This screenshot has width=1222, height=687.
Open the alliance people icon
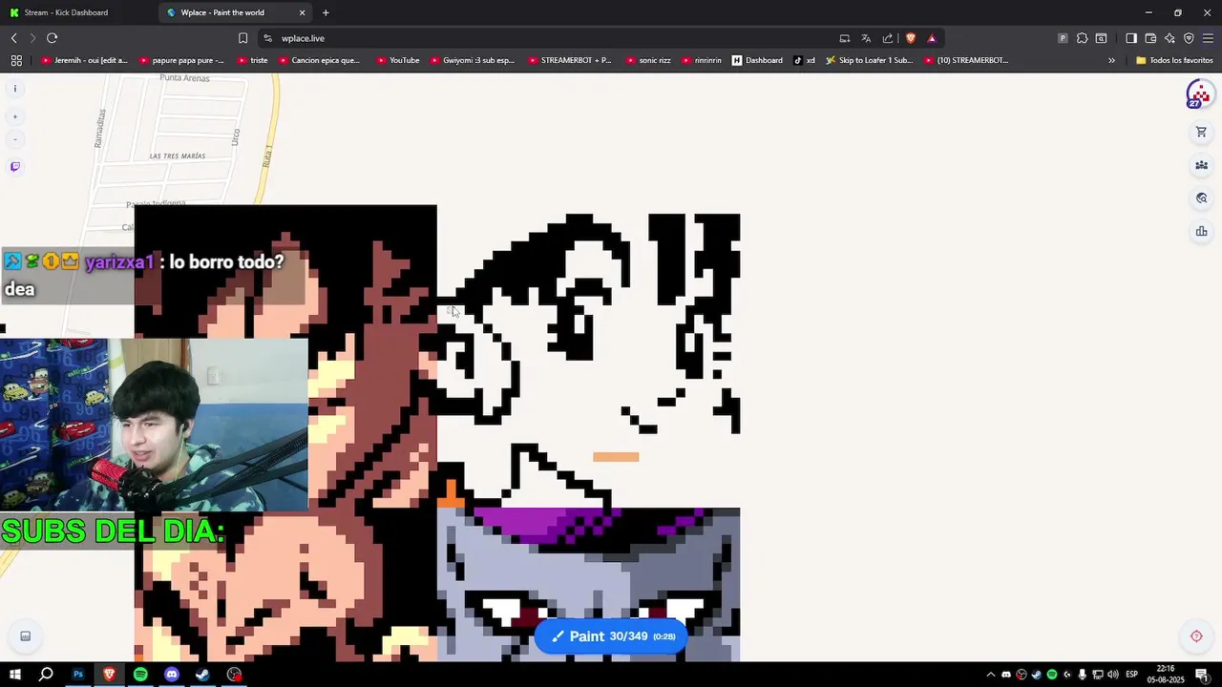1201,165
